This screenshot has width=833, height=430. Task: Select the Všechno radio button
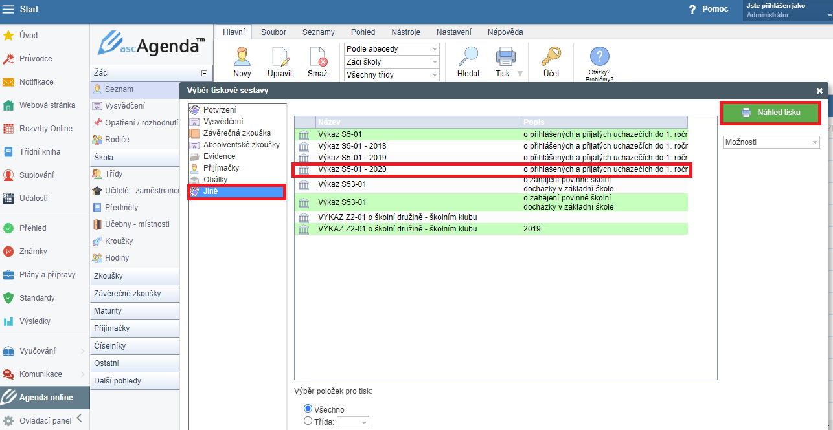coord(308,409)
